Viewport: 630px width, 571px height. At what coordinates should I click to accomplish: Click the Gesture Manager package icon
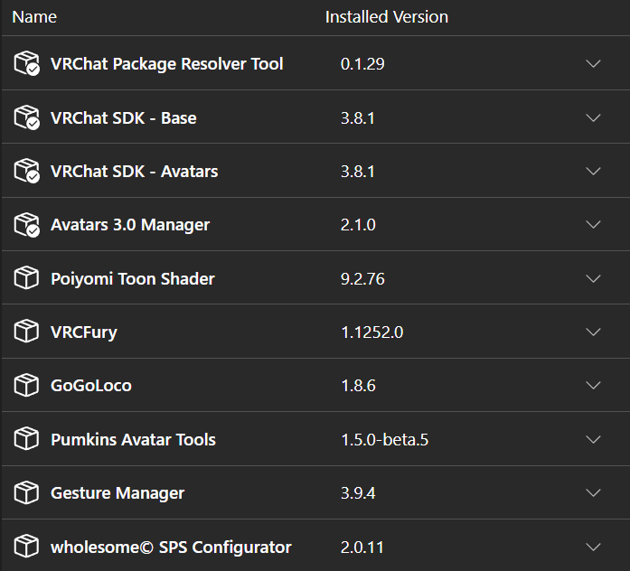click(26, 492)
